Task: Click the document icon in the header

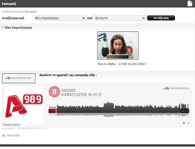Action: 190,3
